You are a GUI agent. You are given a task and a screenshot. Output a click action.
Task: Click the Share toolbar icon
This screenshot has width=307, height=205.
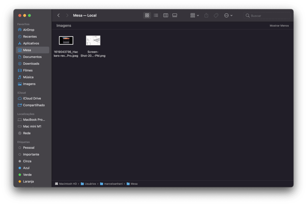(206, 15)
